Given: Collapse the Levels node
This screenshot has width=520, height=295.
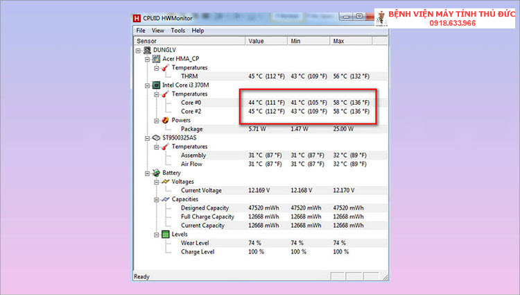Looking at the screenshot, I should click(157, 235).
